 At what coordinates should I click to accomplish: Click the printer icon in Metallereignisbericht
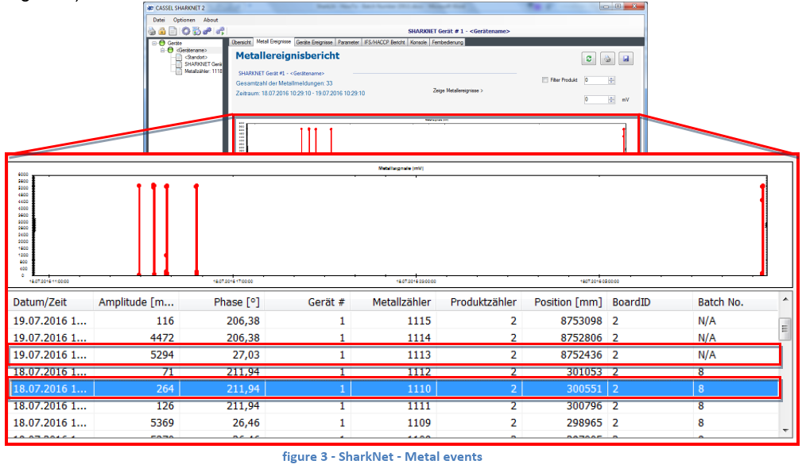[x=607, y=59]
